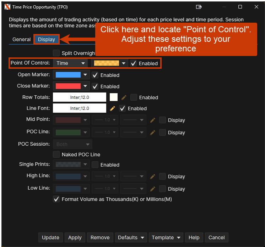This screenshot has height=247, width=265.
Task: Click the pencil icon beside Row Totals
Action: 124,97
